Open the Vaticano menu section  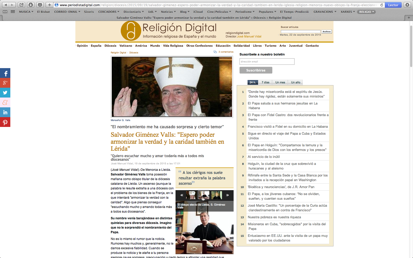point(126,46)
